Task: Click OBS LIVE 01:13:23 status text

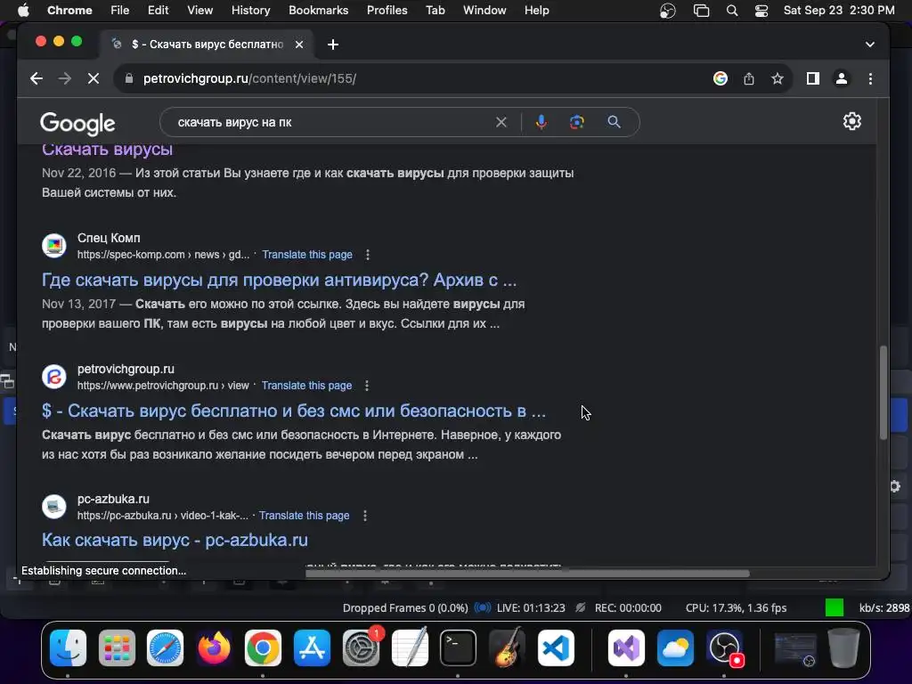Action: [x=531, y=607]
